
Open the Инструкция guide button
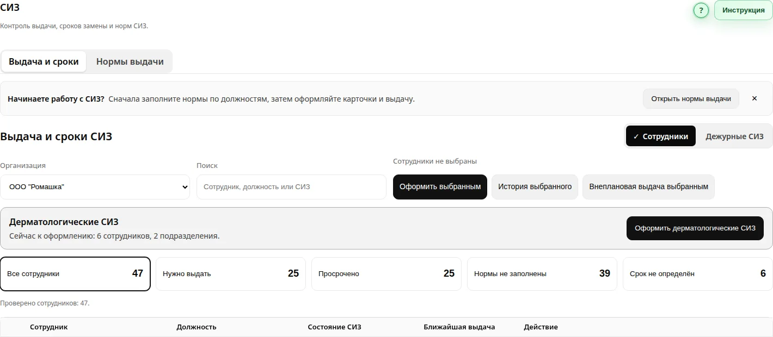click(743, 10)
